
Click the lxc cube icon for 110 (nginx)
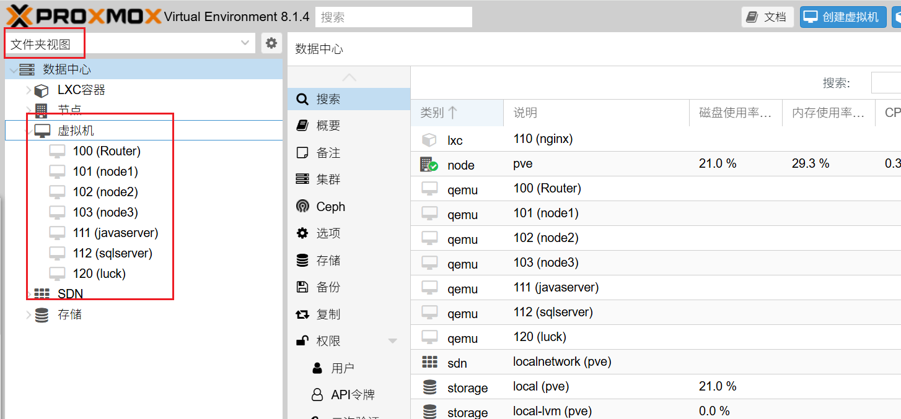[429, 139]
